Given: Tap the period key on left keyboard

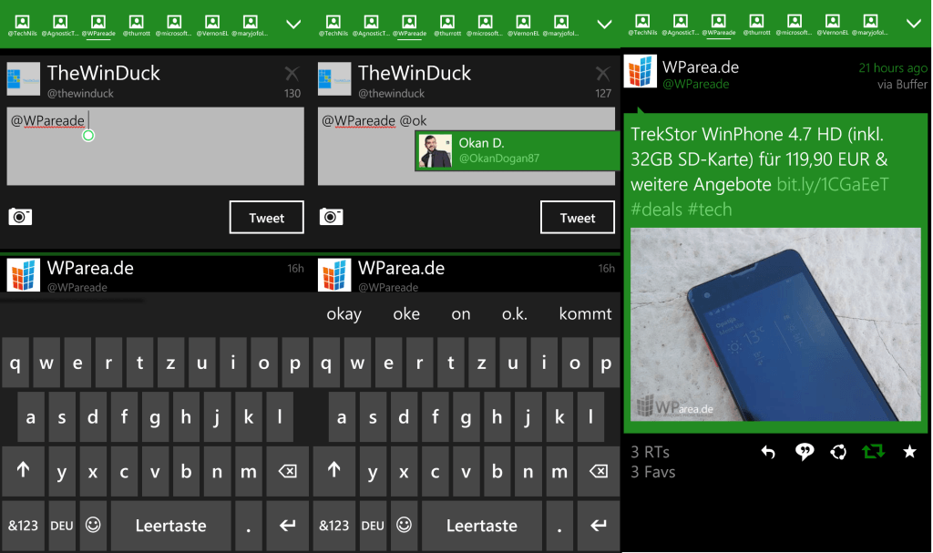Looking at the screenshot, I should [249, 525].
